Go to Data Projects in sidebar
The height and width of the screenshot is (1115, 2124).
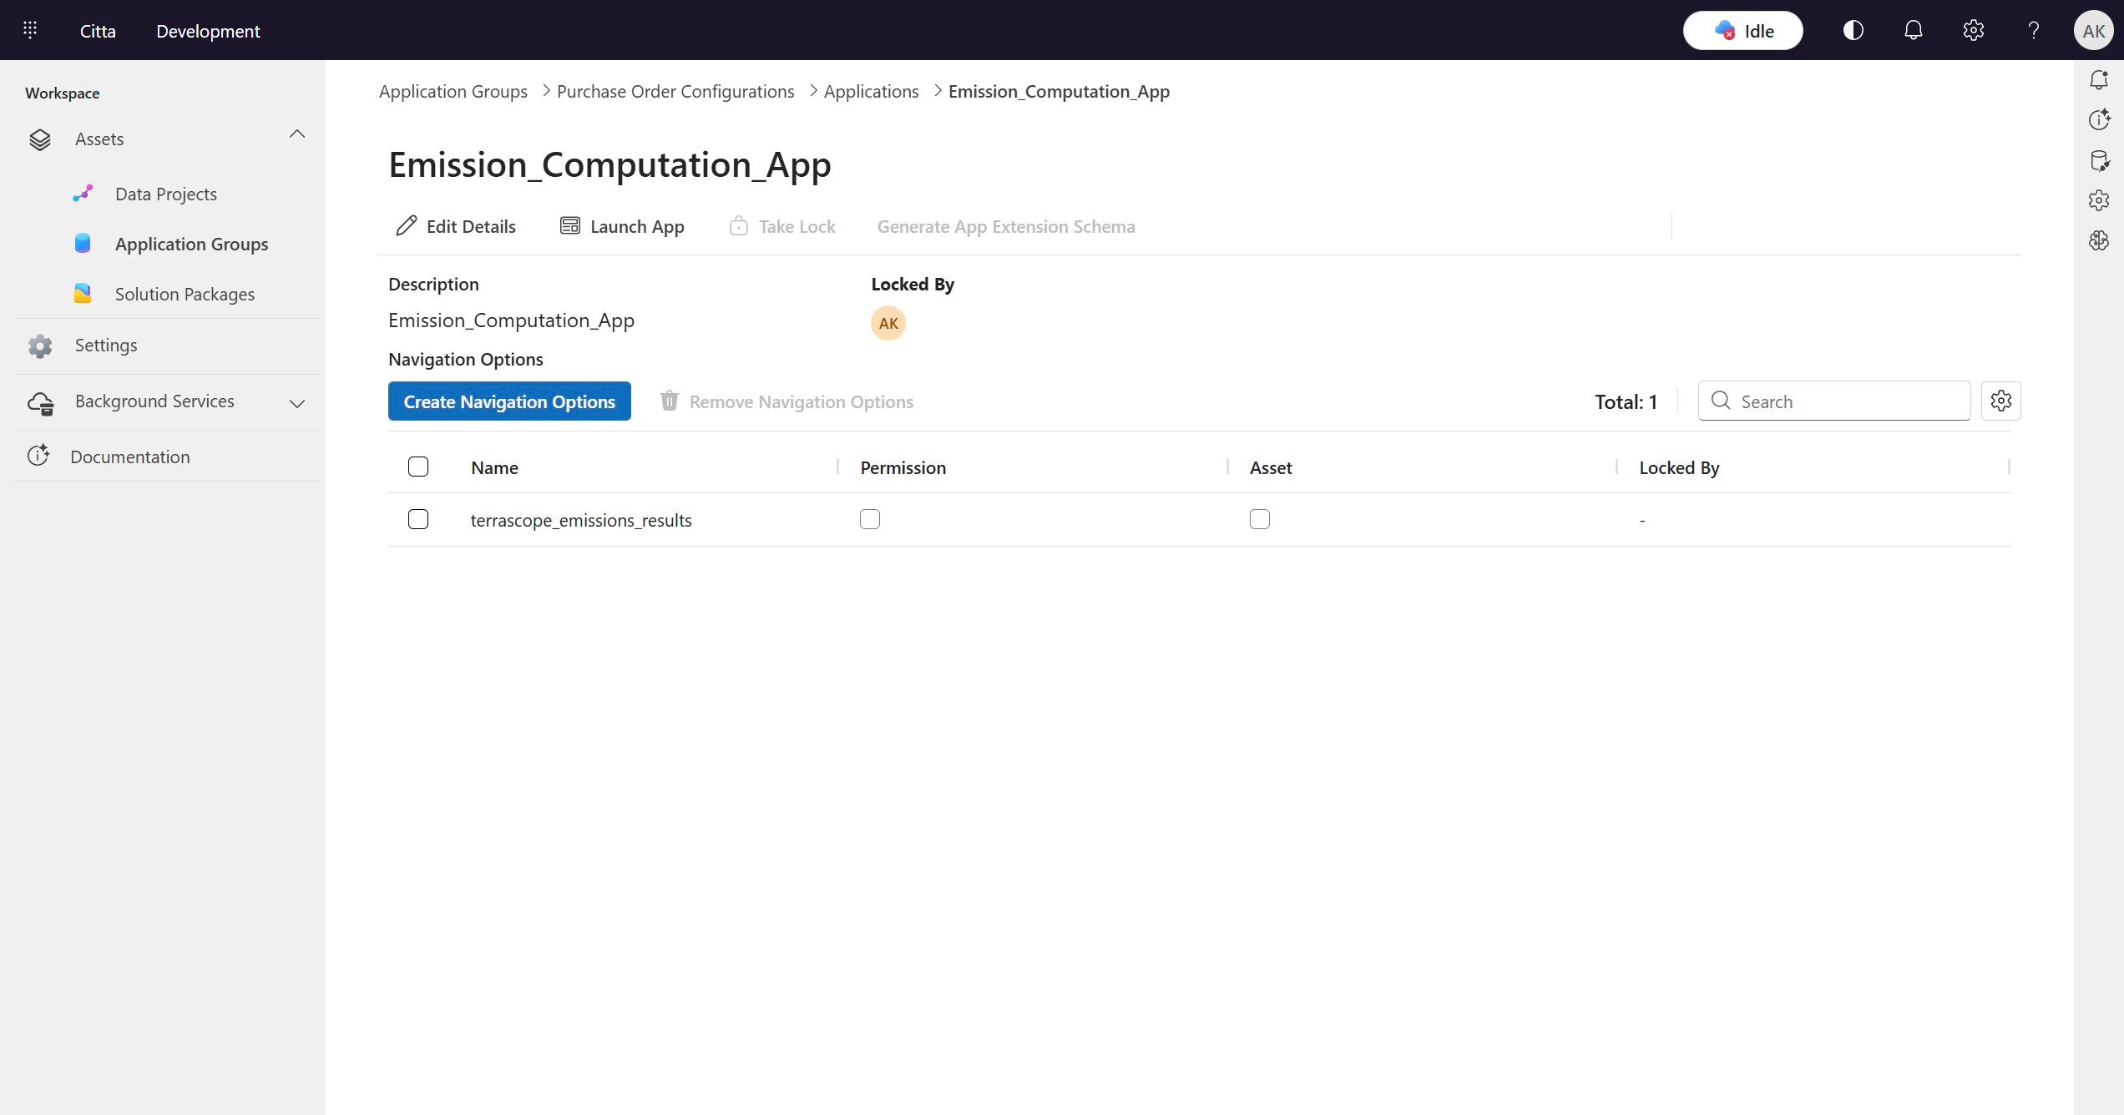coord(165,194)
